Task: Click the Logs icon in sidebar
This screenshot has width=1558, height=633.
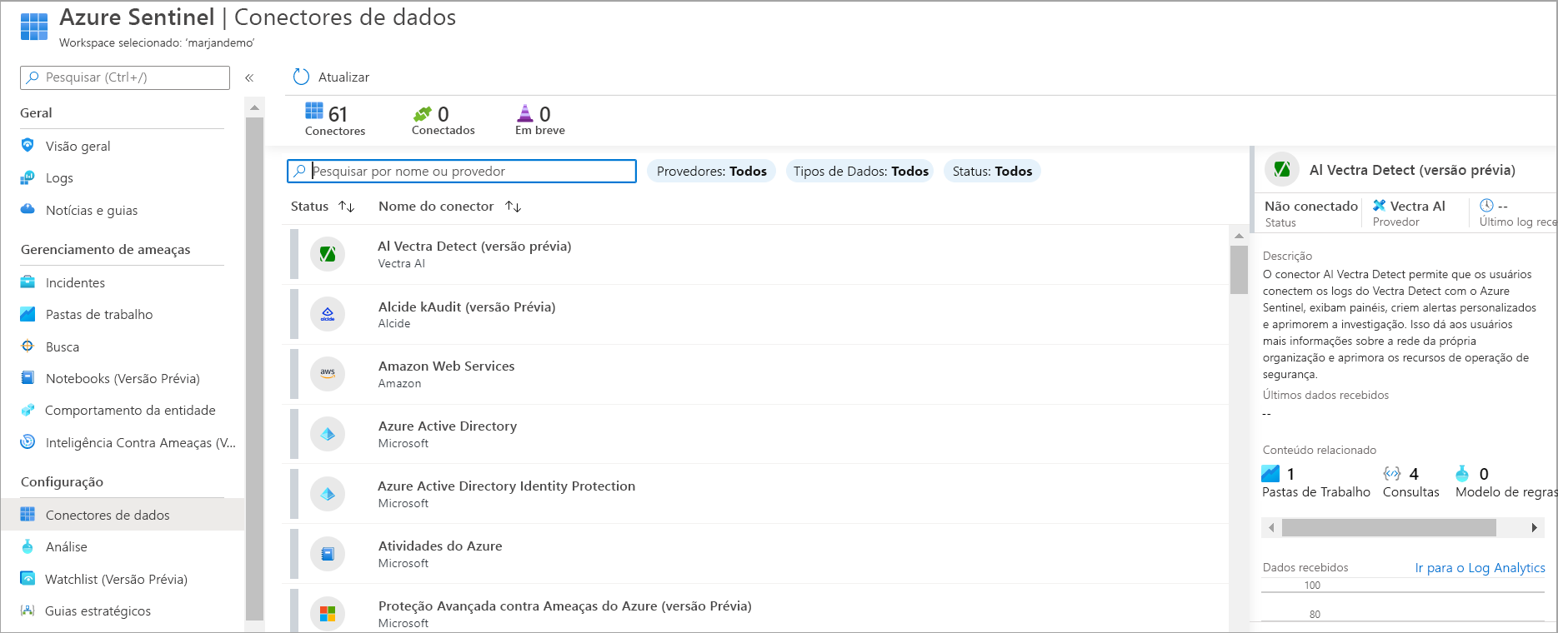Action: [x=28, y=177]
